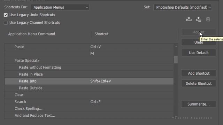The width and height of the screenshot is (223, 125).
Task: Open the Set dropdown Photoshop Defaults
Action: (x=183, y=7)
